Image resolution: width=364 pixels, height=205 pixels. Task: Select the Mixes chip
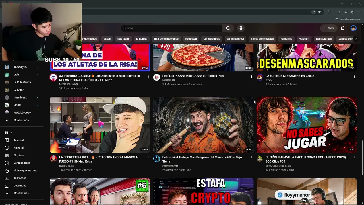pos(107,39)
